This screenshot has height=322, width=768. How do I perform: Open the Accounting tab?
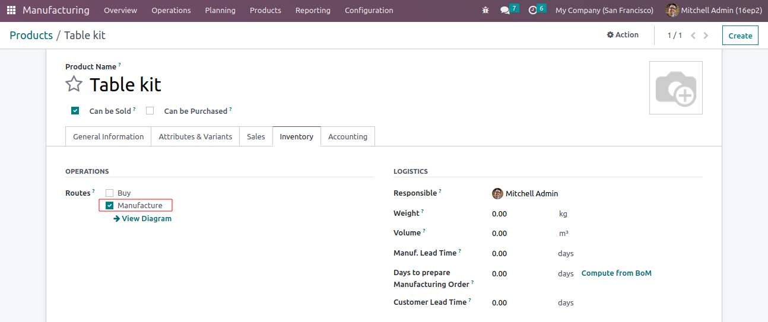pos(347,136)
